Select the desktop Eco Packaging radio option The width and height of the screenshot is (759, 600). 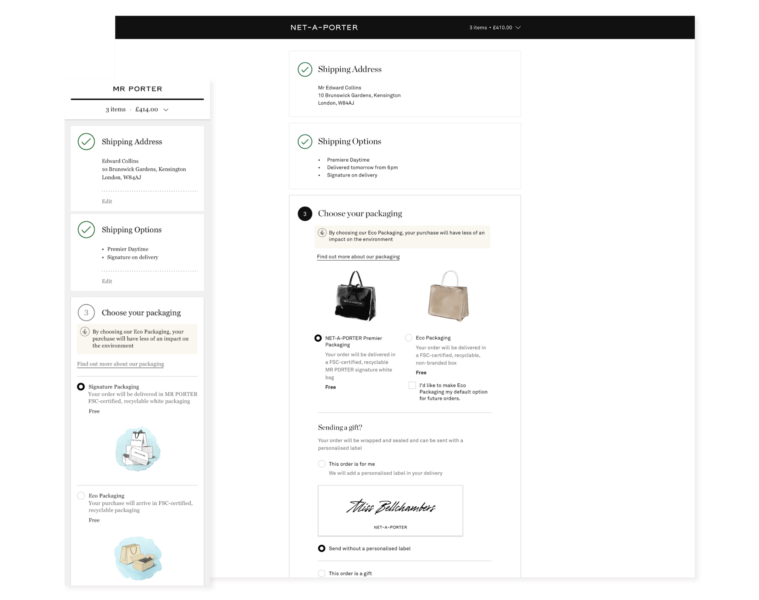408,338
